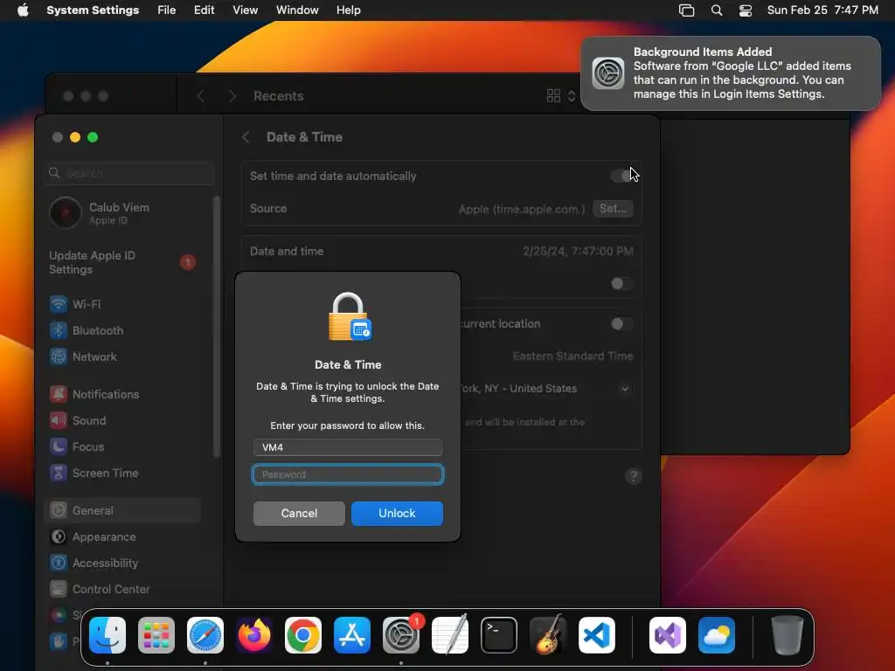
Task: Open Terminal from the dock
Action: (499, 635)
